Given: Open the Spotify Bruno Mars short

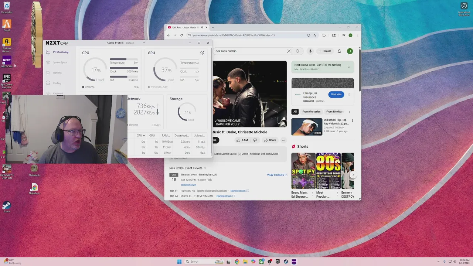Looking at the screenshot, I should (303, 171).
